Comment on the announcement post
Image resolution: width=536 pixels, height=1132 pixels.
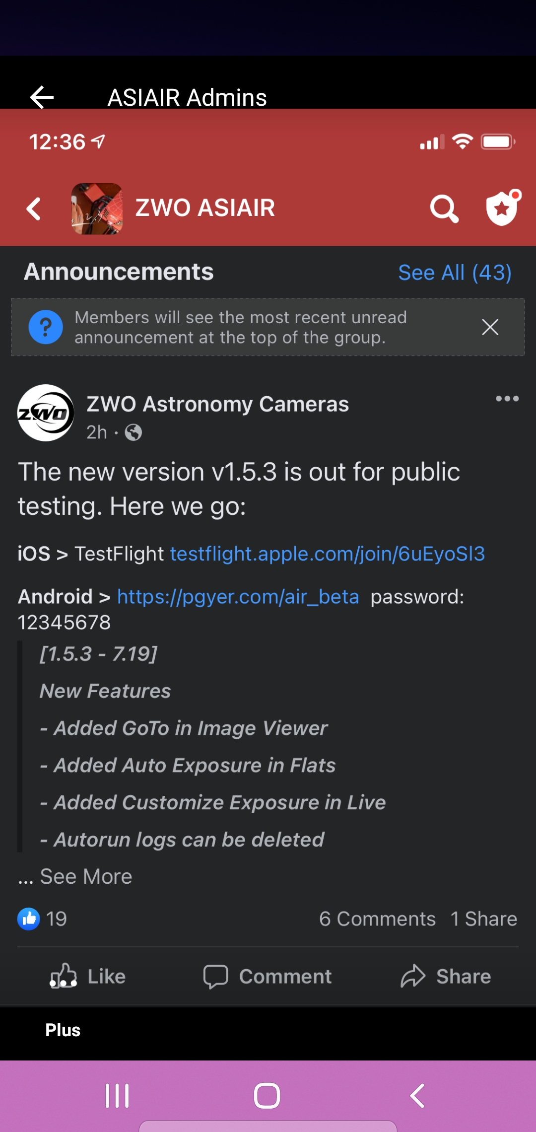268,977
